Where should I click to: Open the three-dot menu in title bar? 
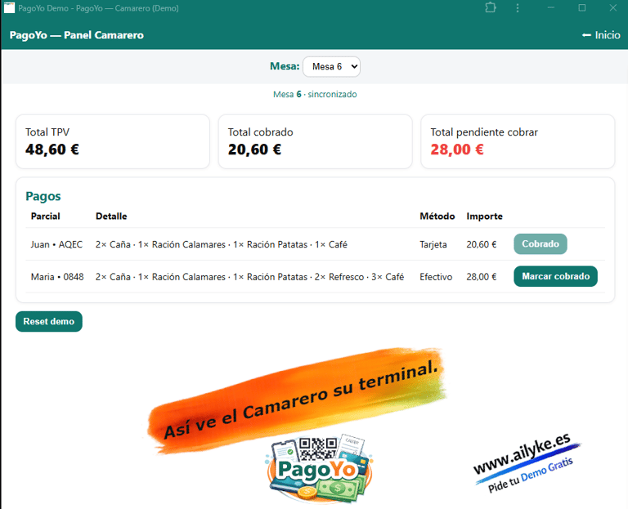[x=518, y=8]
